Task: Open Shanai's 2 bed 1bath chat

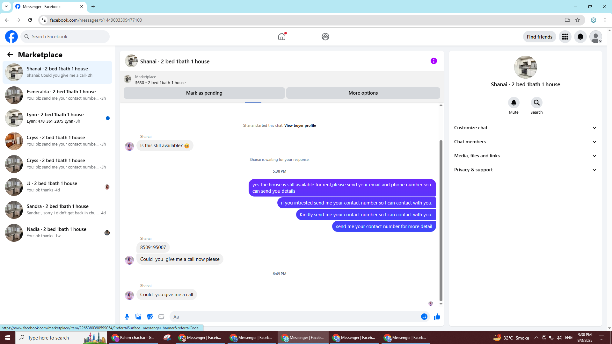Action: coord(57,72)
